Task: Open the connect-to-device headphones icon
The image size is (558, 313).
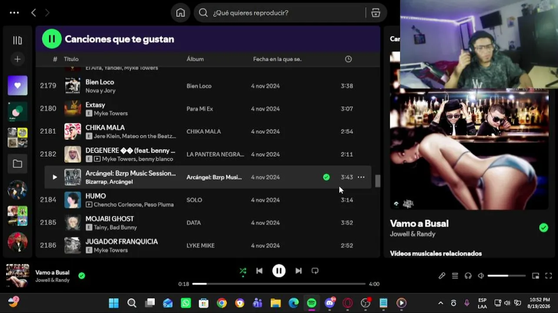Action: [468, 276]
